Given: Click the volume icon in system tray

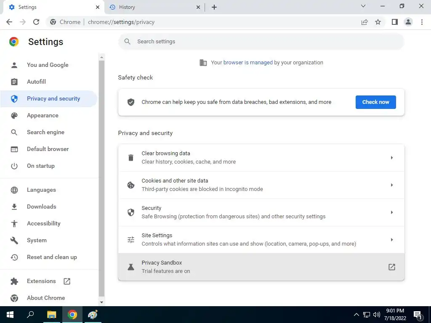Looking at the screenshot, I should (377, 315).
